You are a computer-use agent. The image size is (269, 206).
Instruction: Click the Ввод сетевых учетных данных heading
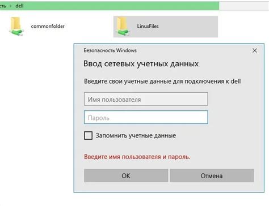tap(141, 64)
